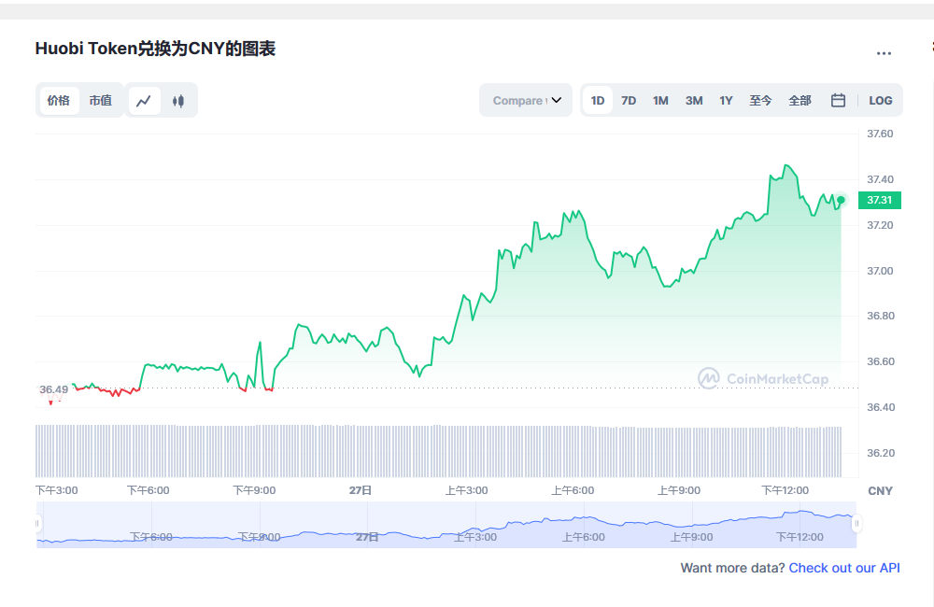Image resolution: width=934 pixels, height=607 pixels.
Task: Expand the Compare dropdown
Action: [526, 100]
